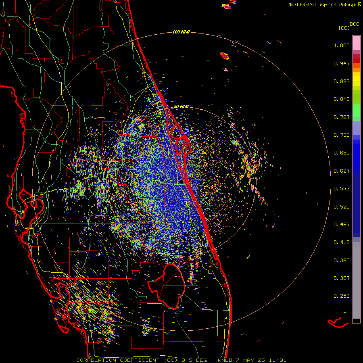Click the 0.5 DEG elevation text
Image resolution: width=363 pixels, height=363 pixels.
click(195, 360)
